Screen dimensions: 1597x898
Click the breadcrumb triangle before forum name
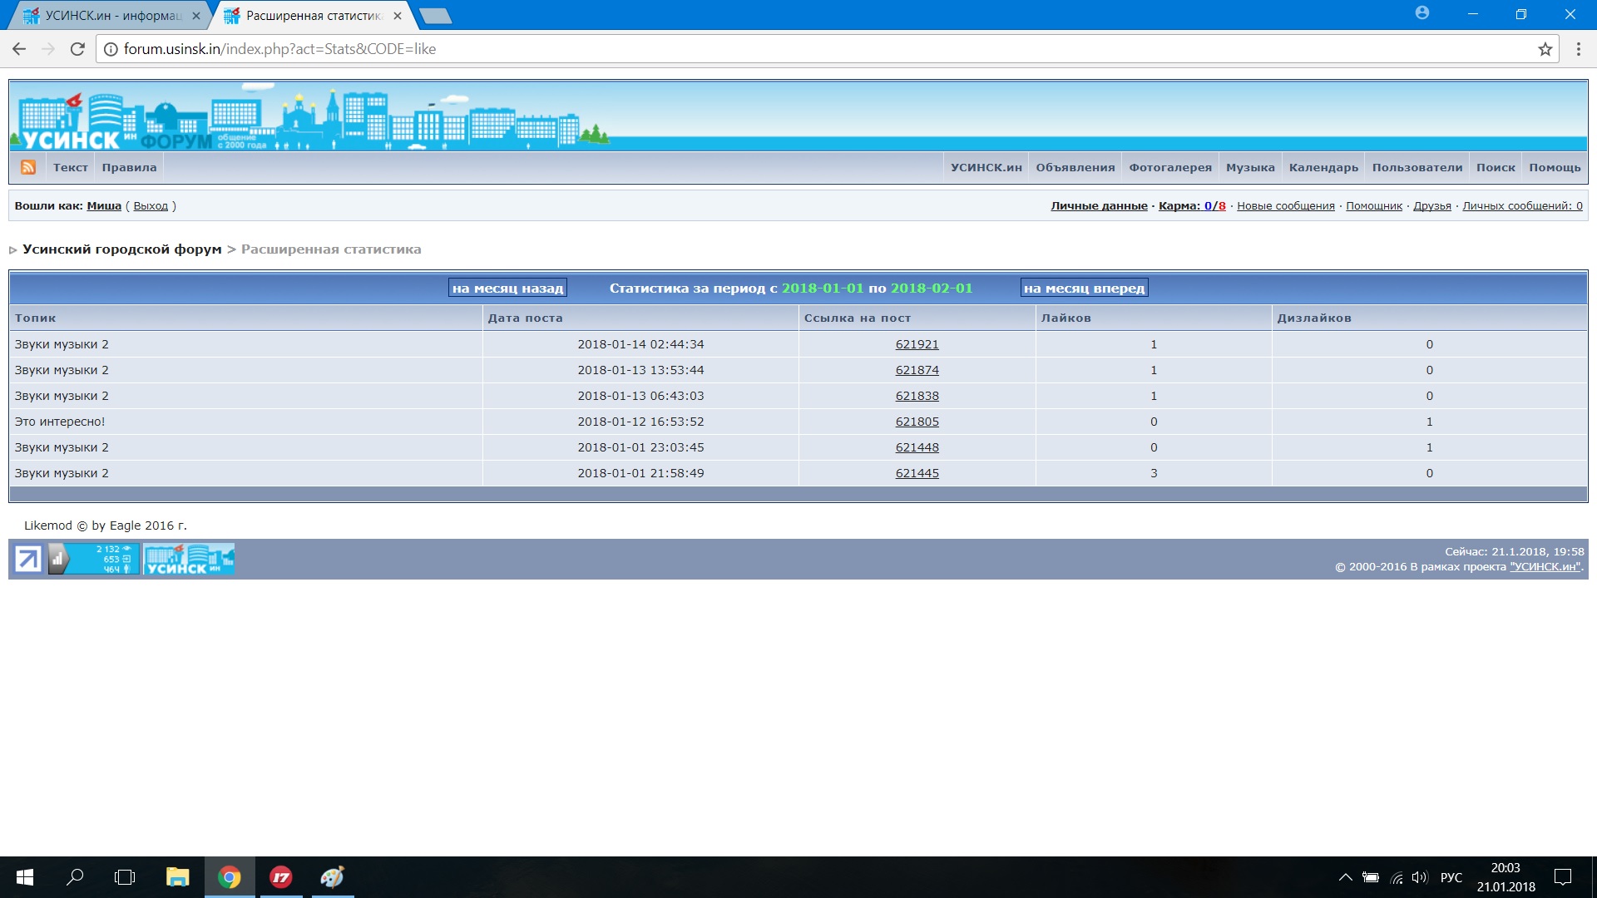tap(13, 250)
